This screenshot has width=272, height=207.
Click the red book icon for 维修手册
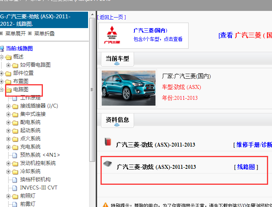(x=108, y=142)
